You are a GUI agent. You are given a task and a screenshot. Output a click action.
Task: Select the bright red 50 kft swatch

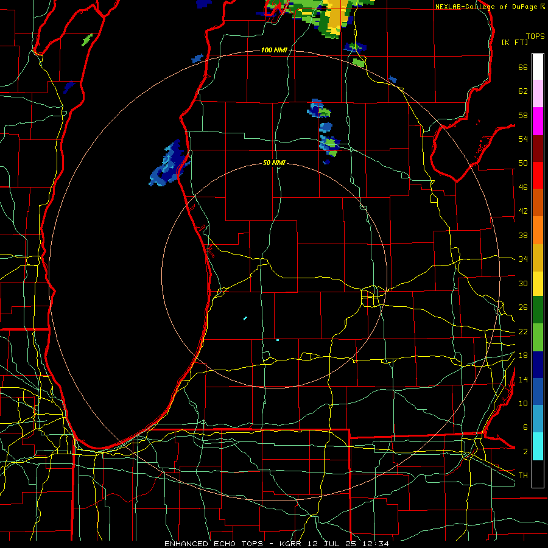pyautogui.click(x=538, y=175)
